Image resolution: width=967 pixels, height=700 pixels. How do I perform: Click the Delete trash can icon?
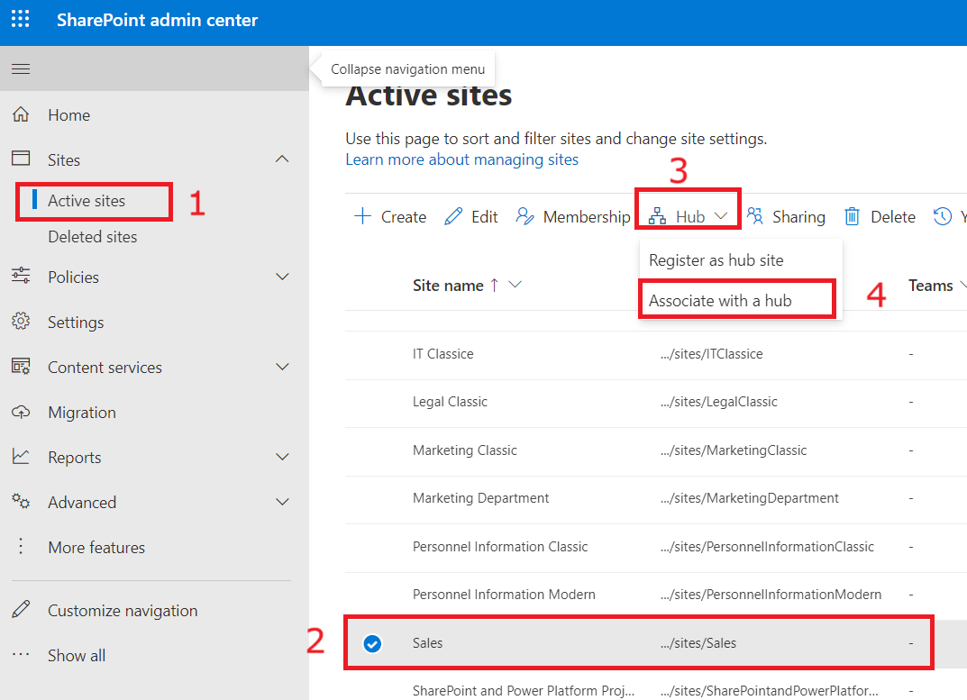coord(852,217)
